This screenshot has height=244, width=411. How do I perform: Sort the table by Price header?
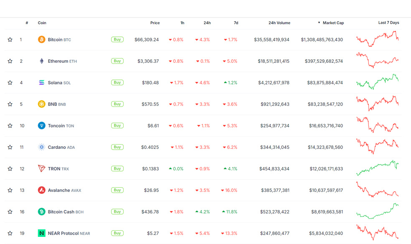[x=155, y=23]
